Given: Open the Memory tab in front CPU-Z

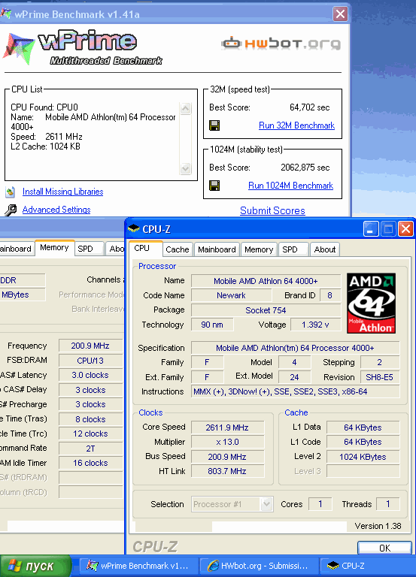Looking at the screenshot, I should click(x=259, y=249).
